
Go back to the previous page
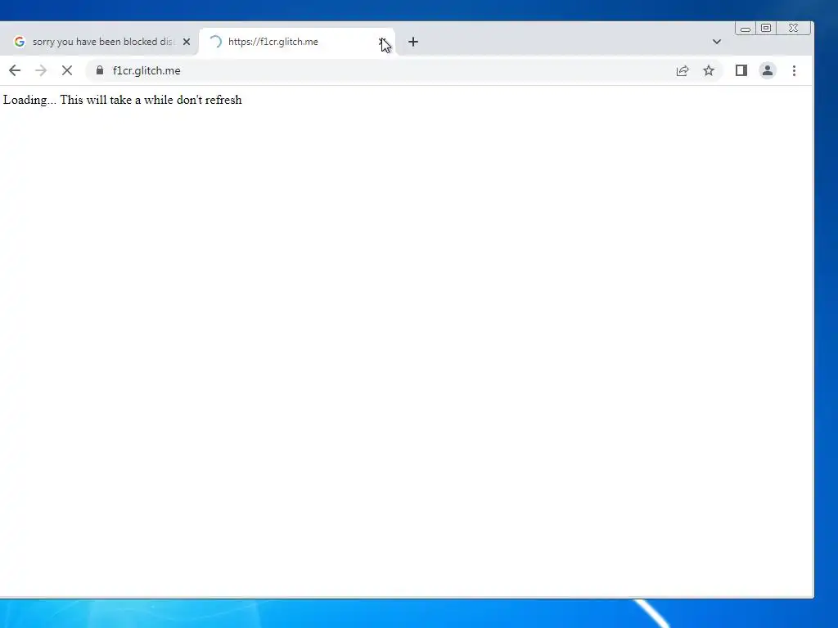point(15,70)
